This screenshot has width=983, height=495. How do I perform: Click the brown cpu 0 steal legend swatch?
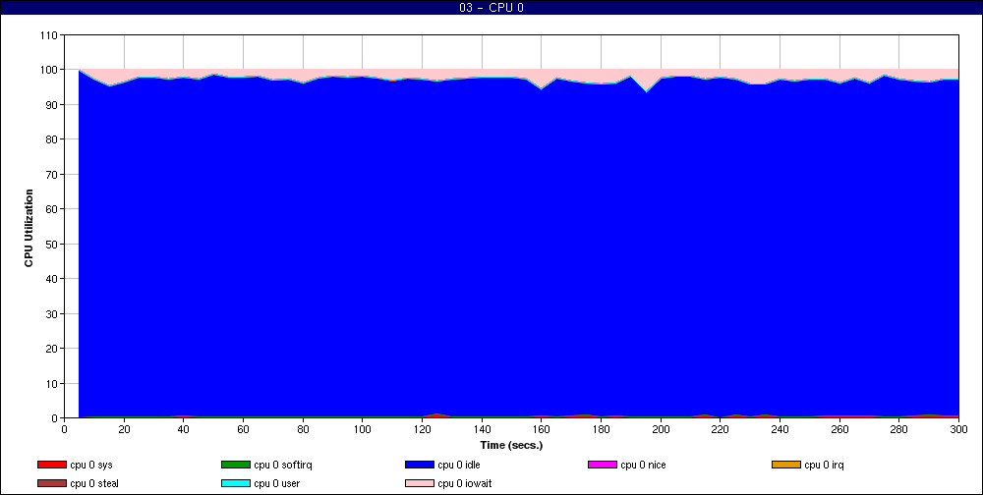52,484
